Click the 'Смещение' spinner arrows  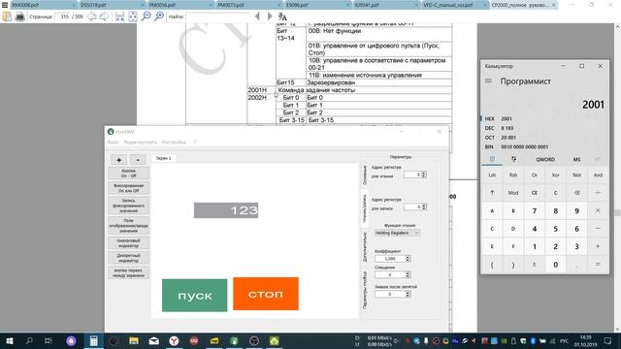click(x=408, y=274)
